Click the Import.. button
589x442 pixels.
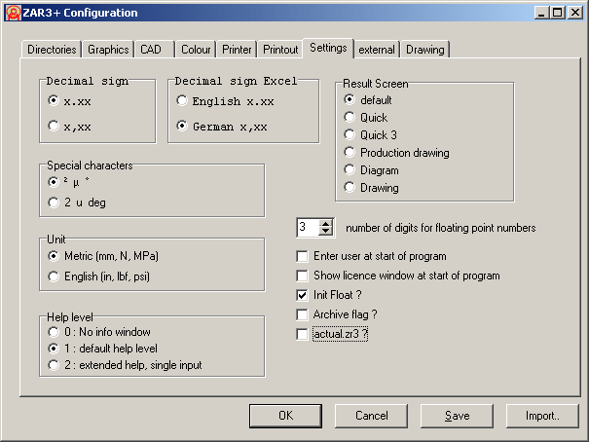543,416
